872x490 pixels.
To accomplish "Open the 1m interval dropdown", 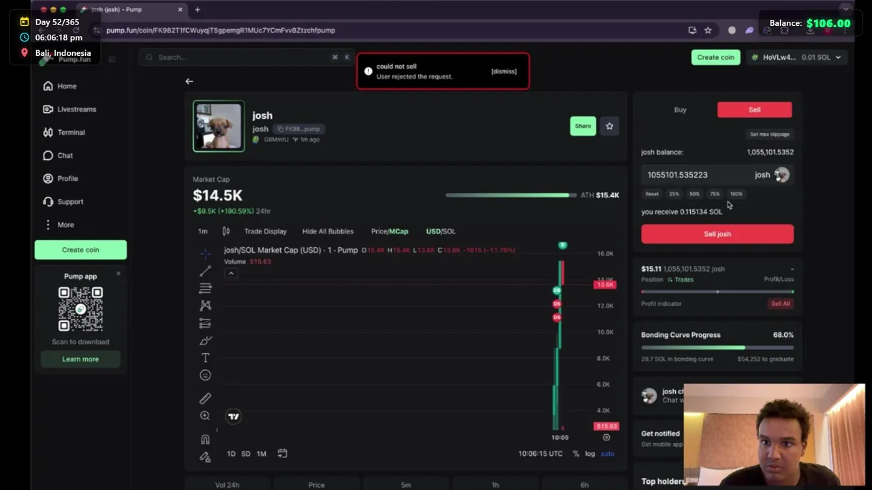I will click(x=203, y=231).
